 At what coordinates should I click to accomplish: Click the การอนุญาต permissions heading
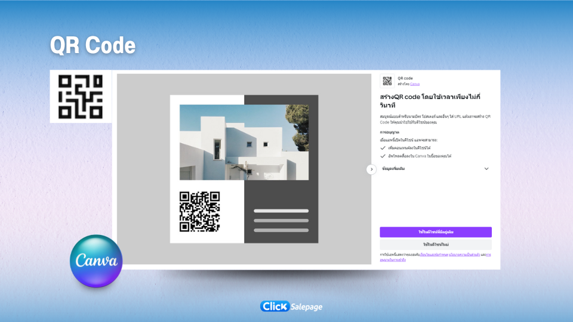pos(390,132)
